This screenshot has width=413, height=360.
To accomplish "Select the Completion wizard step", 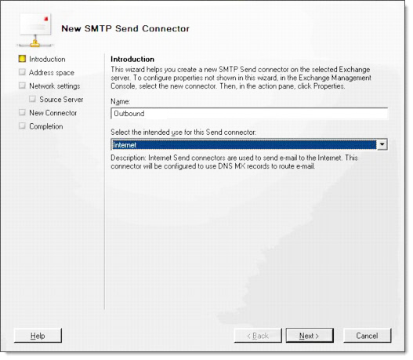I will coord(46,126).
